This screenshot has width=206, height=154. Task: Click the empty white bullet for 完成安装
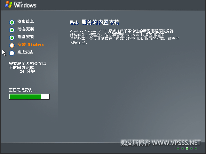click(x=12, y=53)
